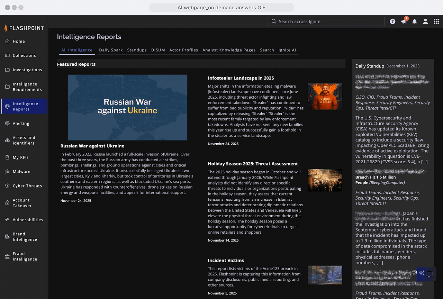443x299 pixels.
Task: Open the help question mark icon
Action: [x=392, y=21]
